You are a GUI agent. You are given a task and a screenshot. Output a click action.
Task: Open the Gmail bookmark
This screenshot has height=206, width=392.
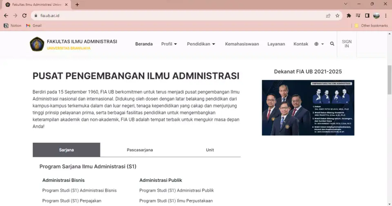point(34,25)
